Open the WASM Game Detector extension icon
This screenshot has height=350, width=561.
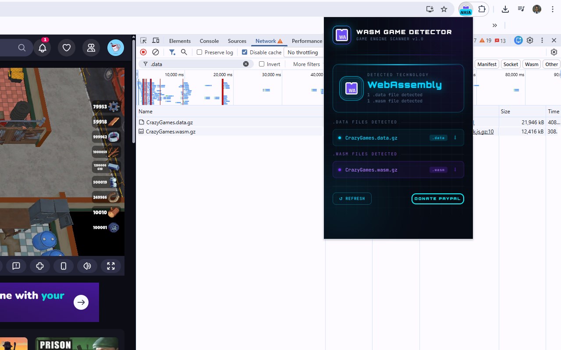point(465,9)
